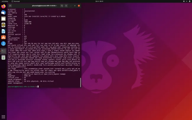This screenshot has width=192, height=120.
Task: Open Thunderbird Mail from the dock
Action: coord(3,12)
